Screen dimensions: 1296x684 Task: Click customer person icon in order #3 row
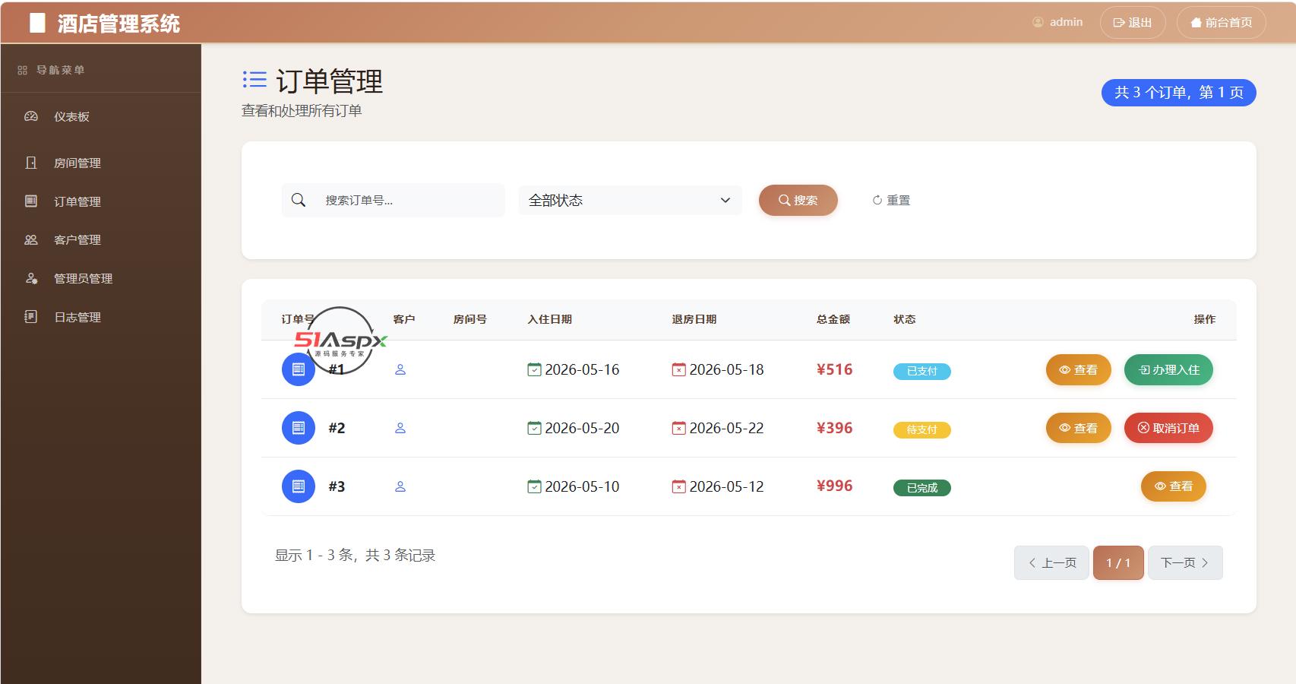(x=400, y=486)
